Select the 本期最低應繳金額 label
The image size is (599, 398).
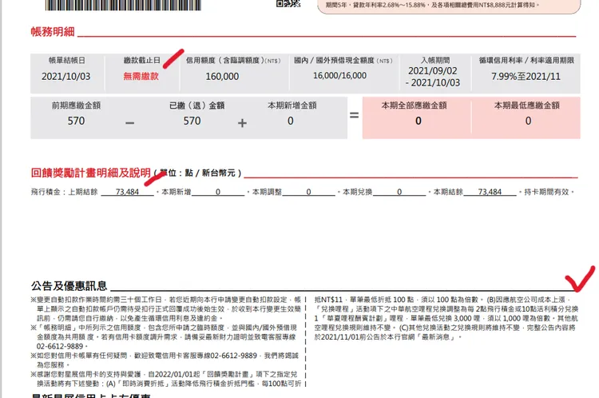tap(527, 105)
